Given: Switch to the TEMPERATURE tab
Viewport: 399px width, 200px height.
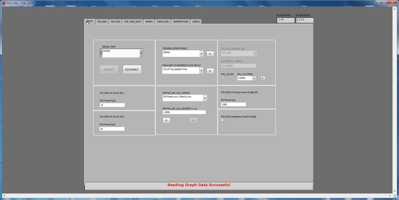Looking at the screenshot, I should pyautogui.click(x=181, y=21).
